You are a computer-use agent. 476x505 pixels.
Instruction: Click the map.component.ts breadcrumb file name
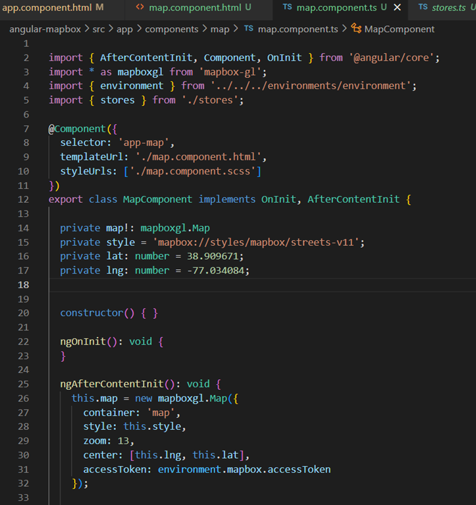pos(298,29)
